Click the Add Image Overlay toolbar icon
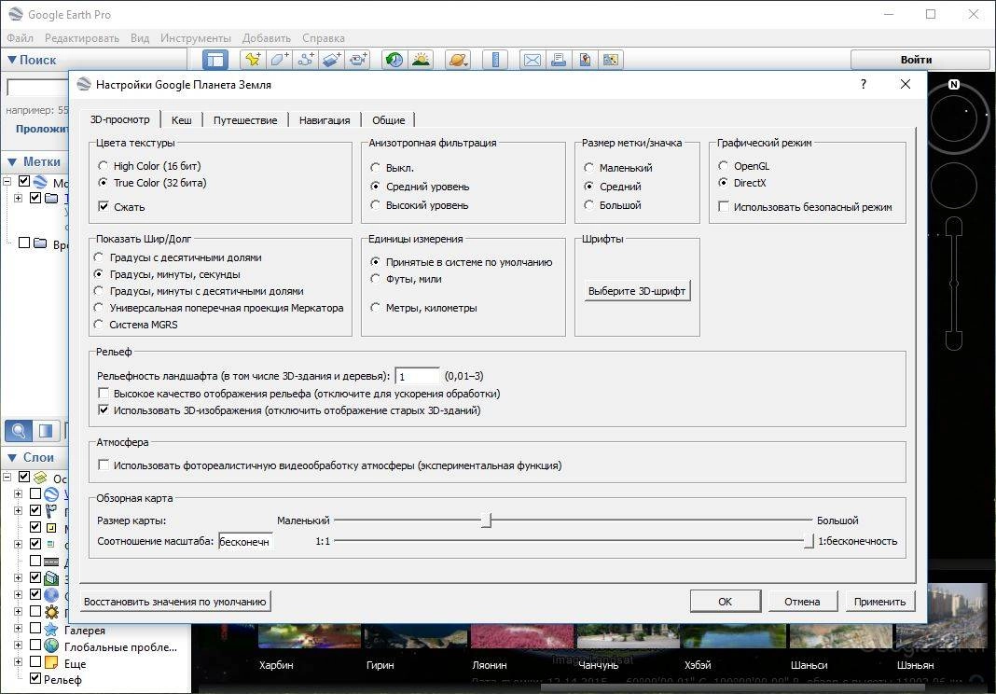The height and width of the screenshot is (694, 996). pos(332,60)
